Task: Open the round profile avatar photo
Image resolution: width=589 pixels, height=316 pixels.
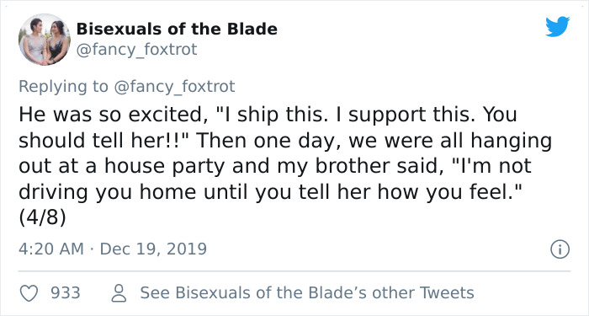Action: [45, 40]
